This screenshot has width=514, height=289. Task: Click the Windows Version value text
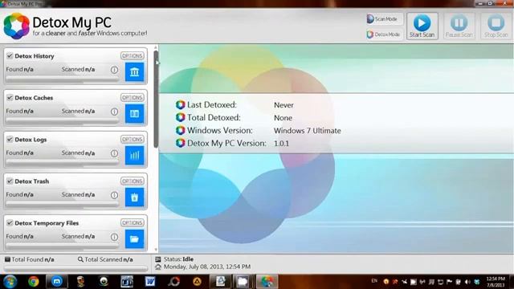tap(307, 131)
